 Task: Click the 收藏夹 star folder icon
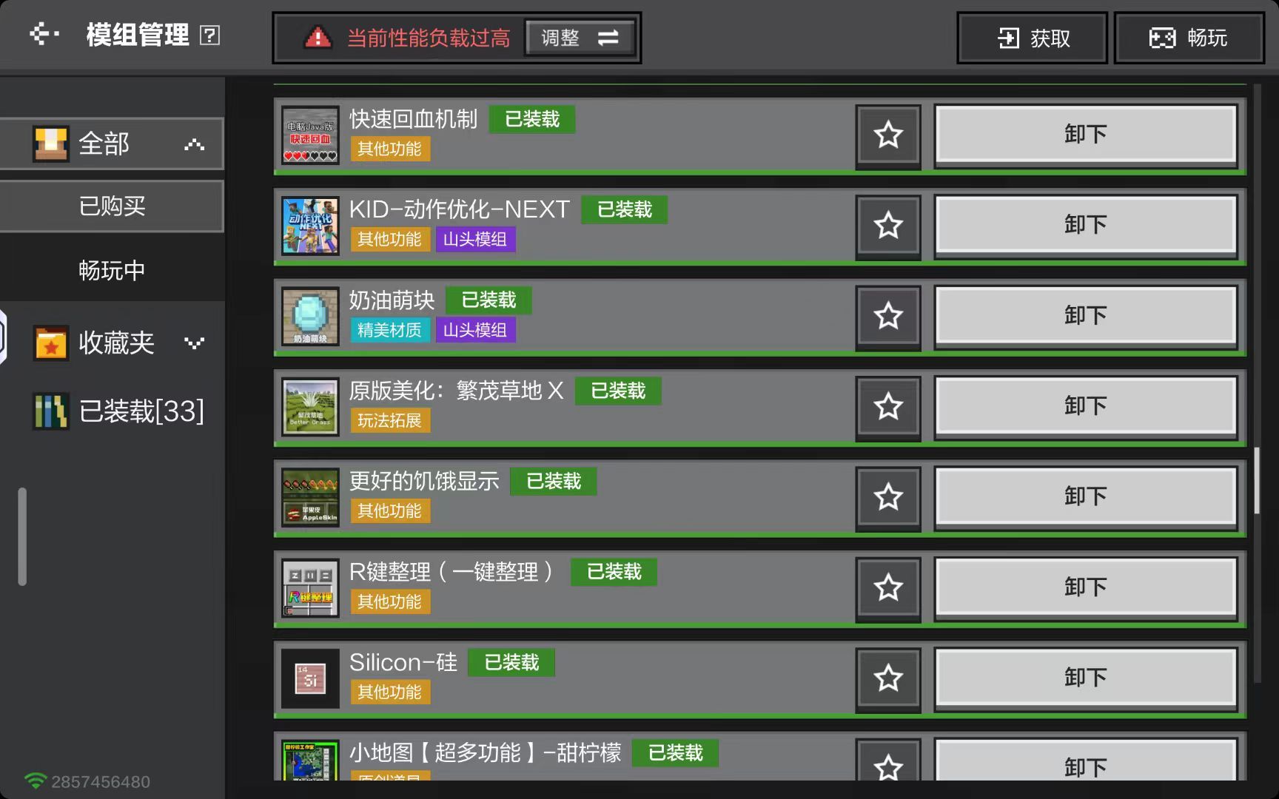[51, 343]
